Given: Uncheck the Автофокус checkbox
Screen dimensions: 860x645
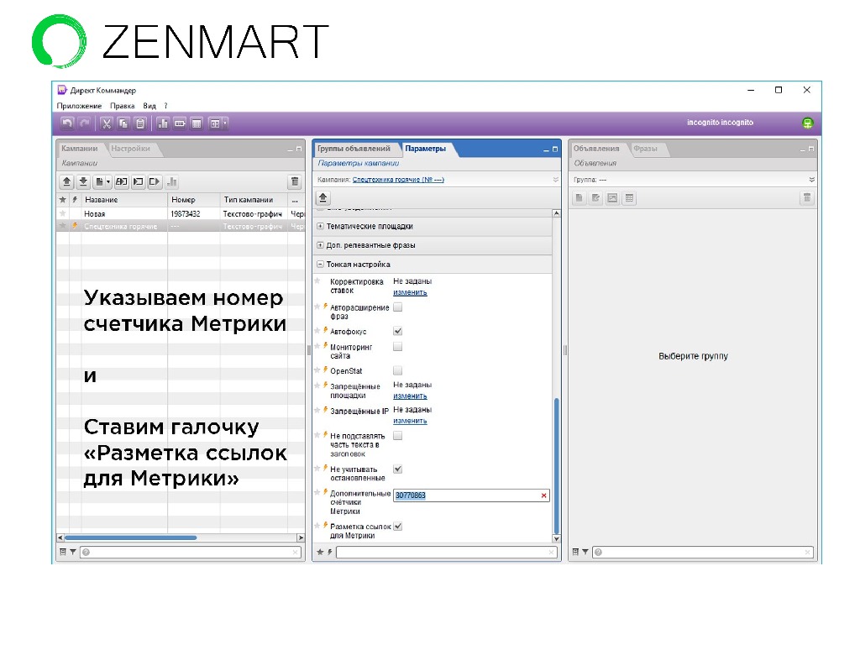Looking at the screenshot, I should [x=397, y=331].
